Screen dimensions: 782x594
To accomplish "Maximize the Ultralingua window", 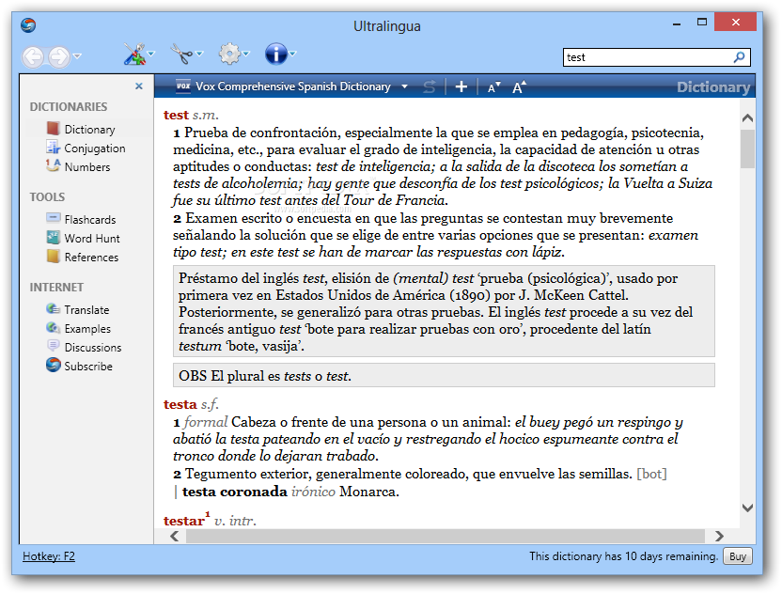I will pyautogui.click(x=702, y=23).
